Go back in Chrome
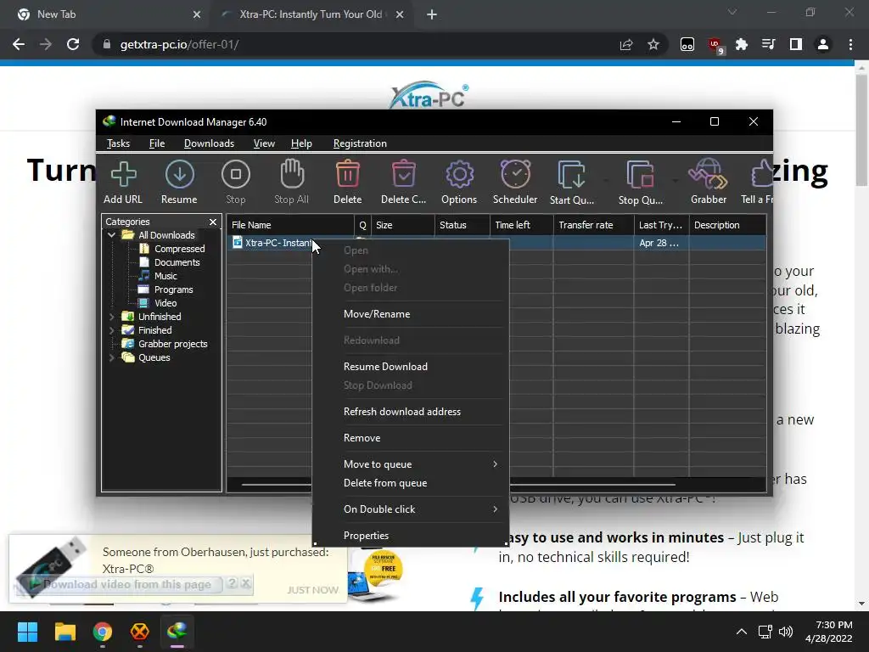This screenshot has width=869, height=652. pyautogui.click(x=19, y=44)
